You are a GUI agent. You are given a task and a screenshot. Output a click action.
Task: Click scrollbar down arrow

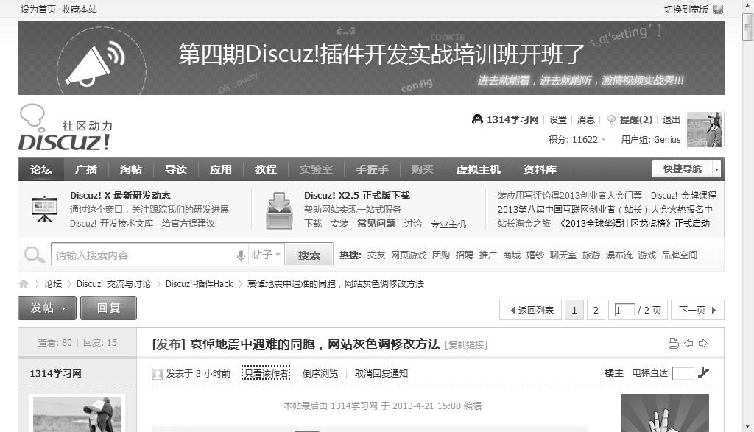pos(747,426)
